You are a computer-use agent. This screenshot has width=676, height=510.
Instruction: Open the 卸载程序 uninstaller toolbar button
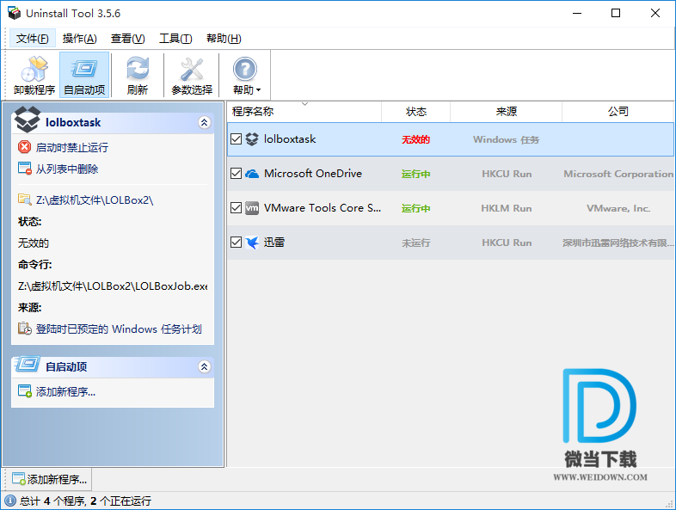(34, 75)
